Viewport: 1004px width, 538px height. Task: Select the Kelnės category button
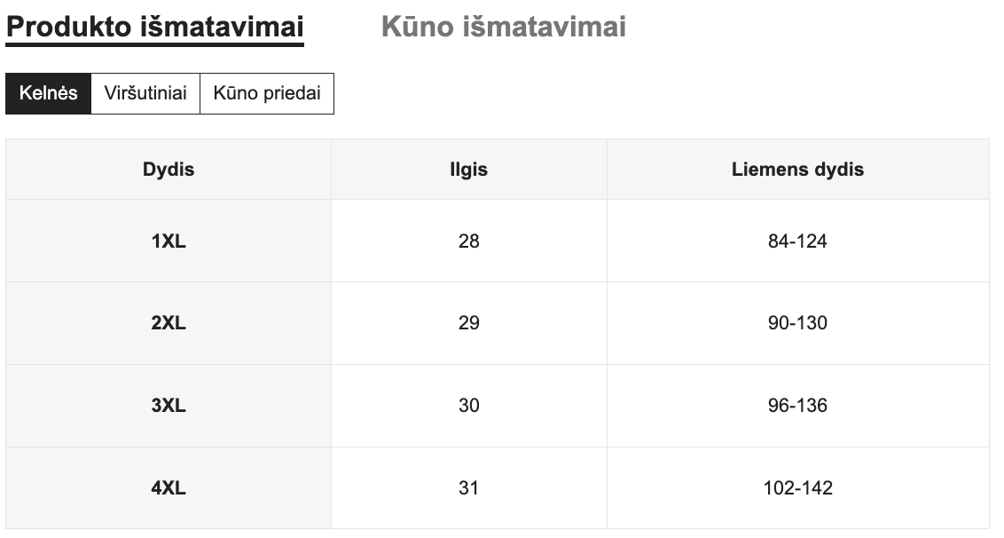coord(49,93)
